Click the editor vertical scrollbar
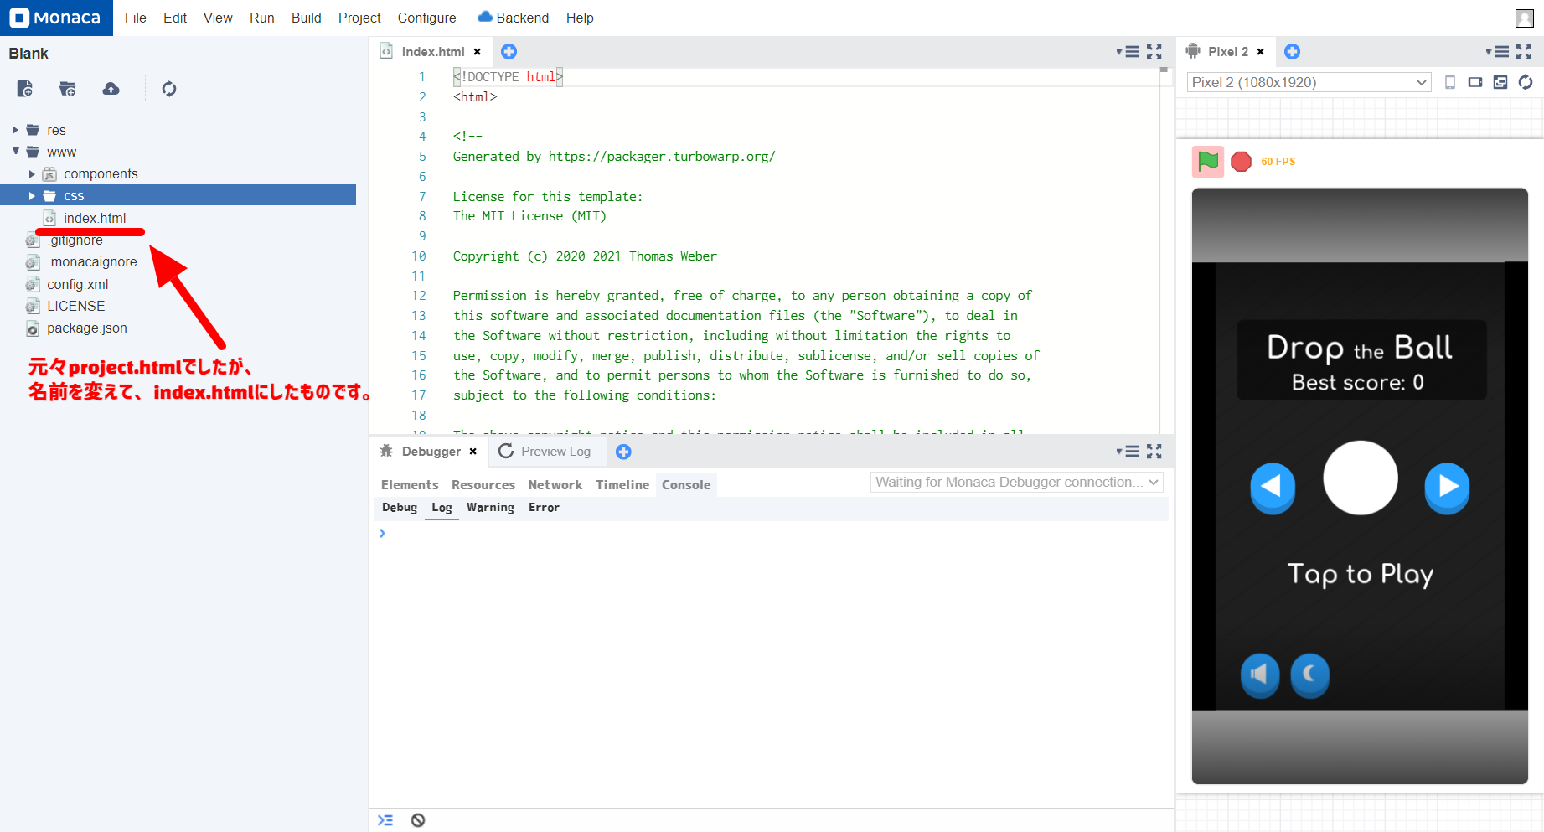Image resolution: width=1544 pixels, height=832 pixels. pyautogui.click(x=1164, y=251)
